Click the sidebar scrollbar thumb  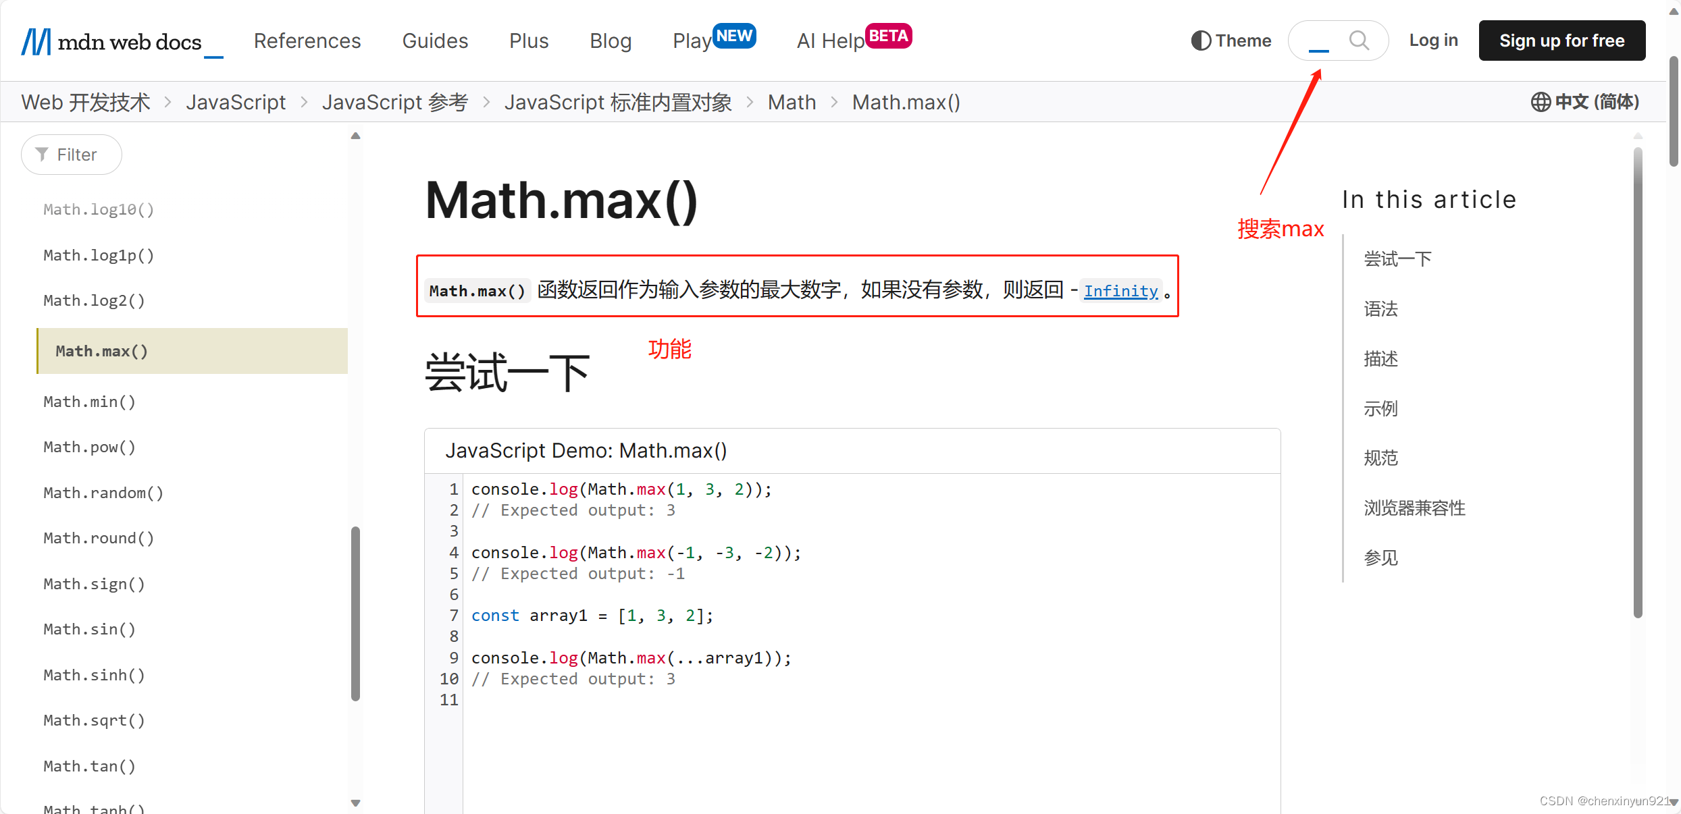click(356, 614)
